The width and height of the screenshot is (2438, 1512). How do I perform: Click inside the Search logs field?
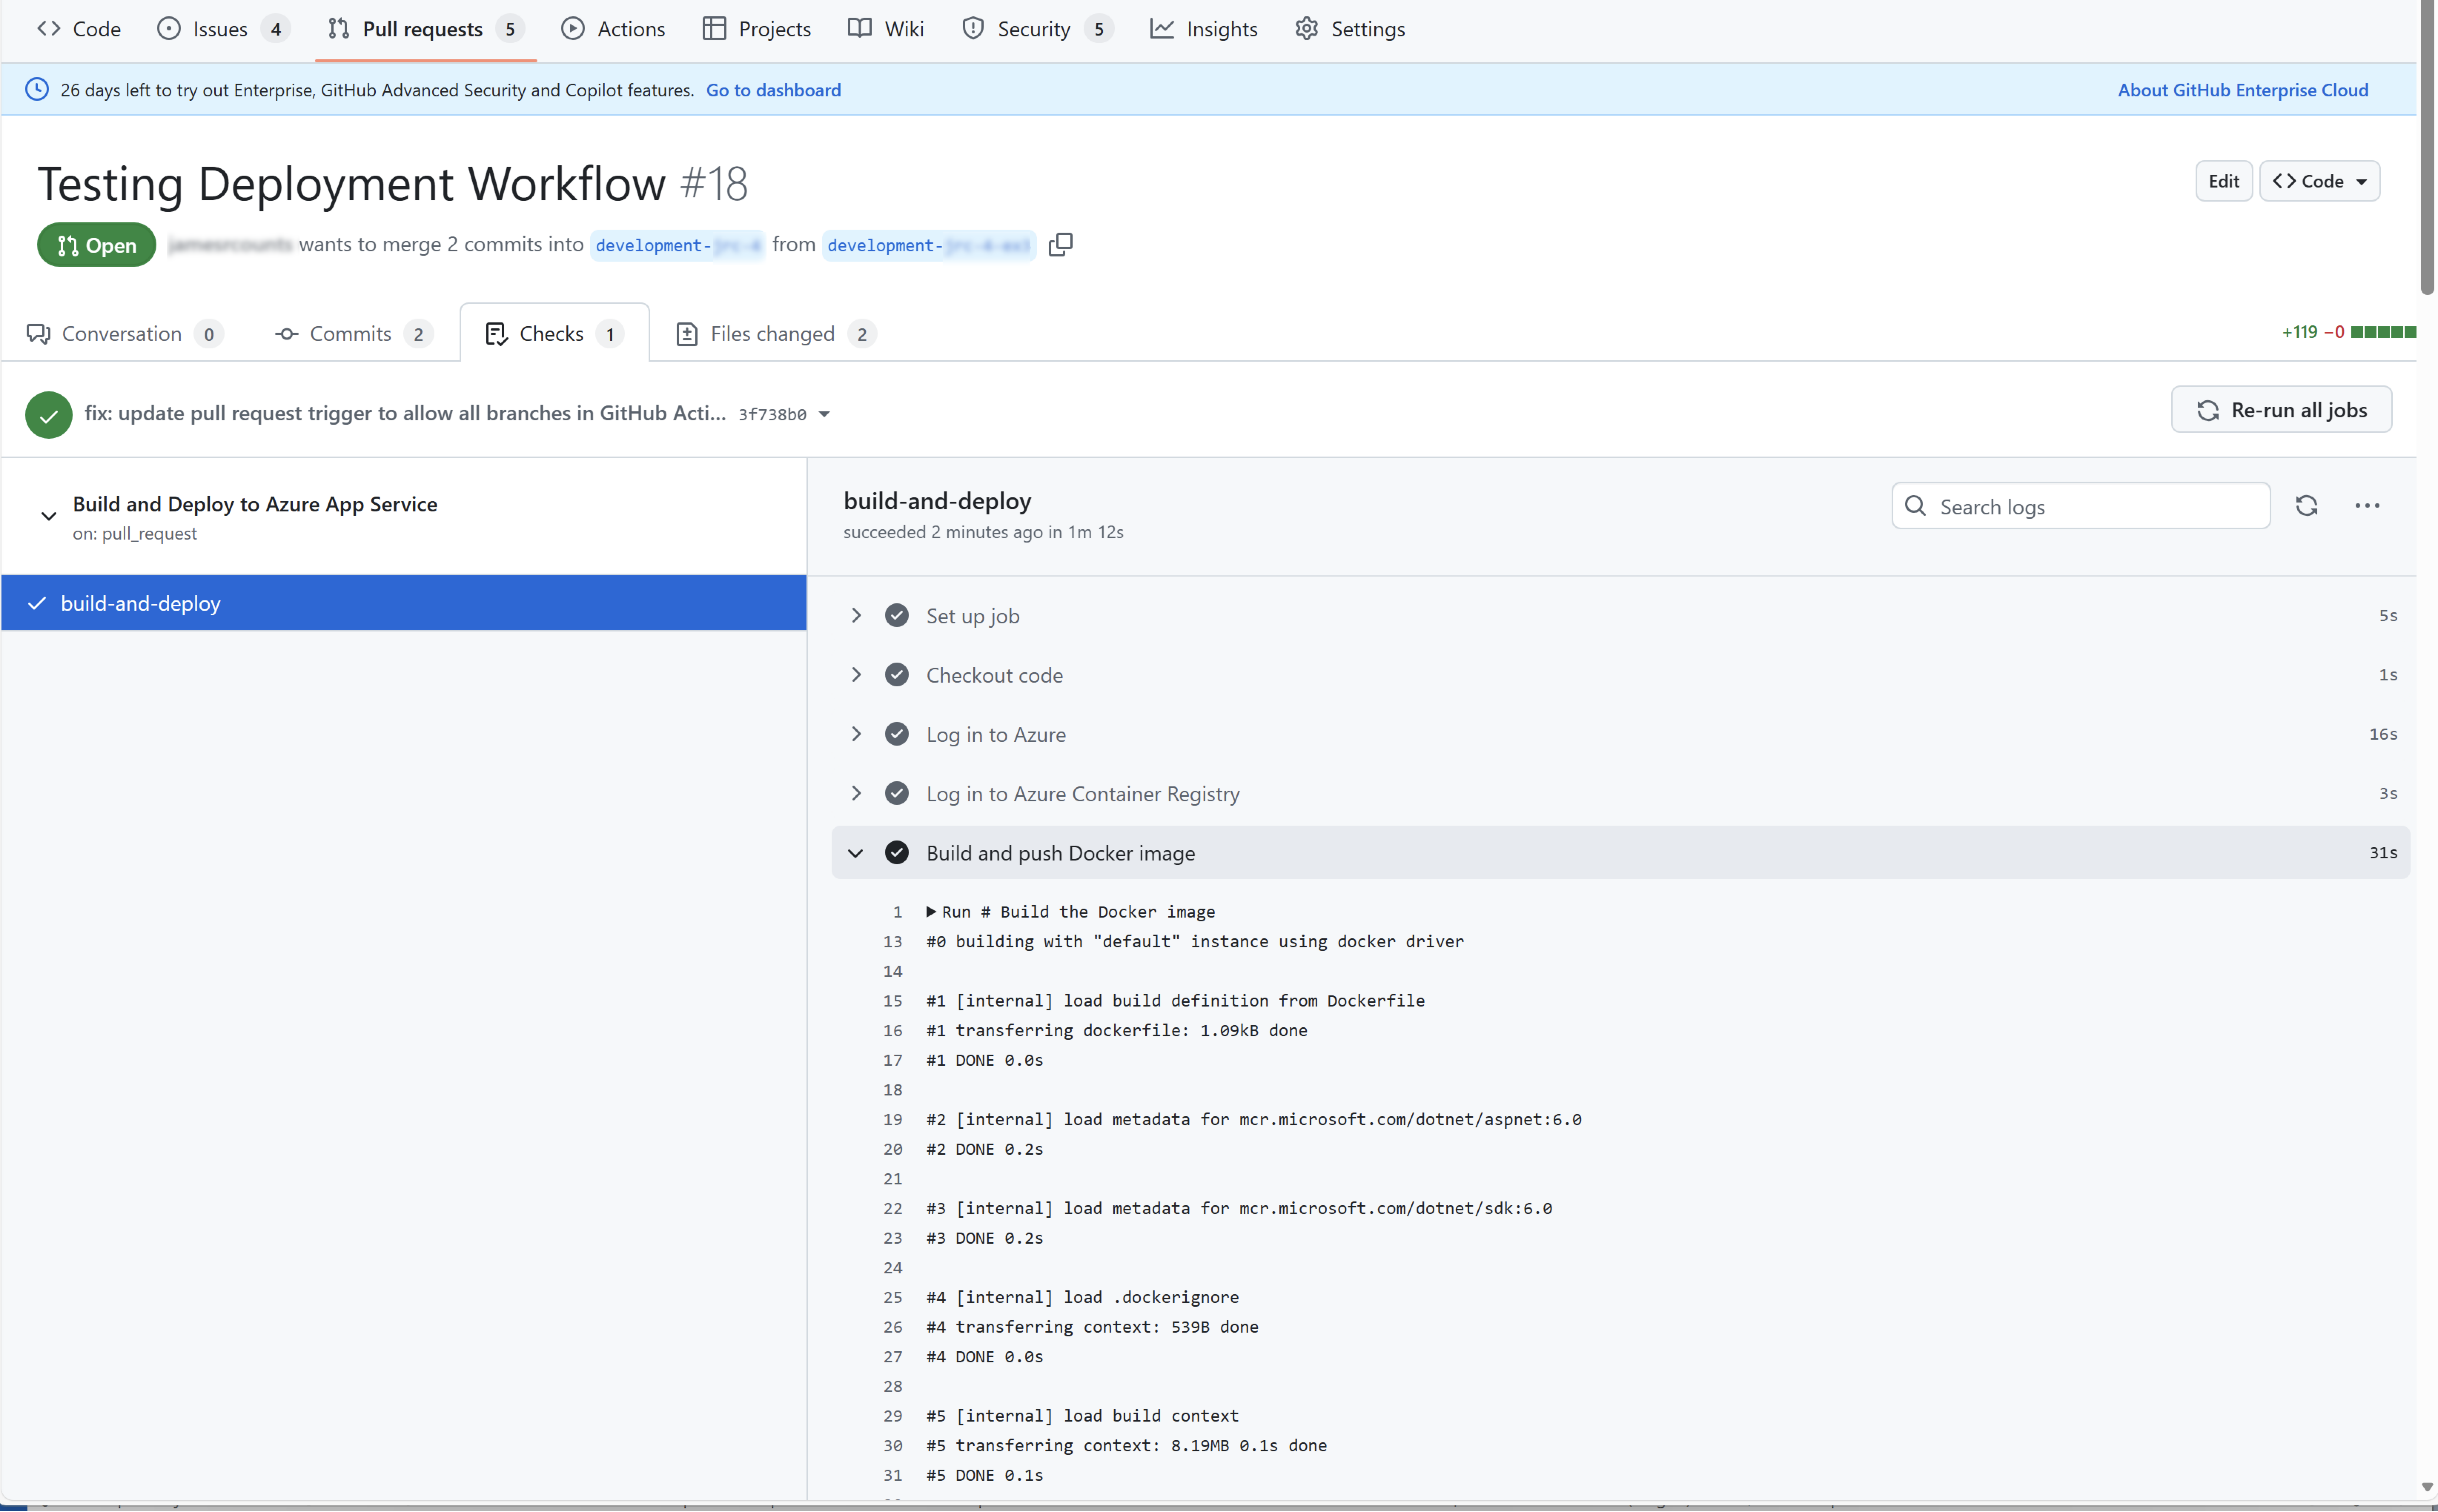[2080, 506]
